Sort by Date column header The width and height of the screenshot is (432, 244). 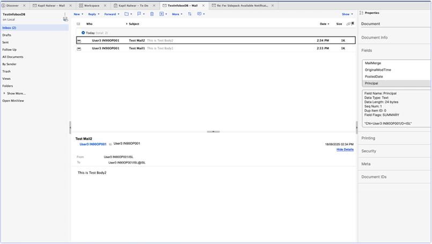324,24
